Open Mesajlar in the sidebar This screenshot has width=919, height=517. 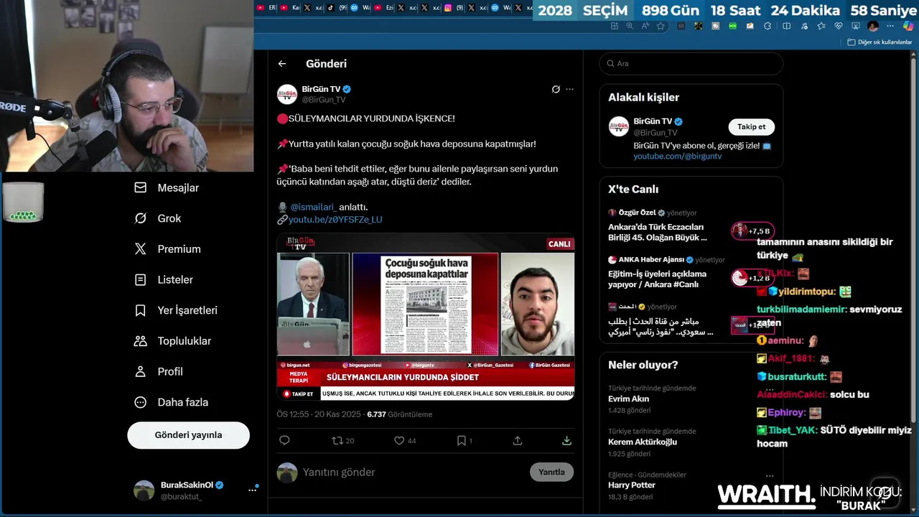(167, 187)
